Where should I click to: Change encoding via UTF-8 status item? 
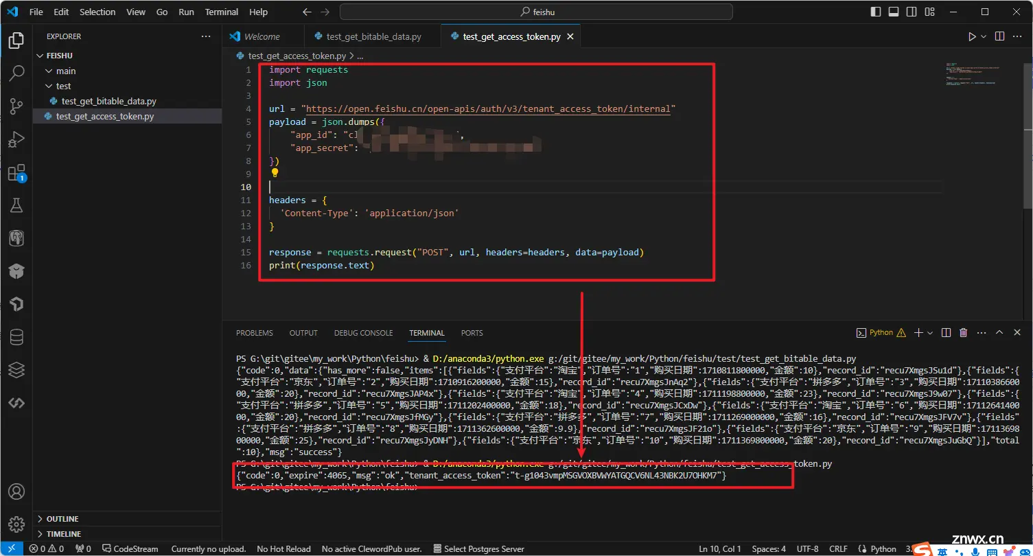click(x=807, y=549)
